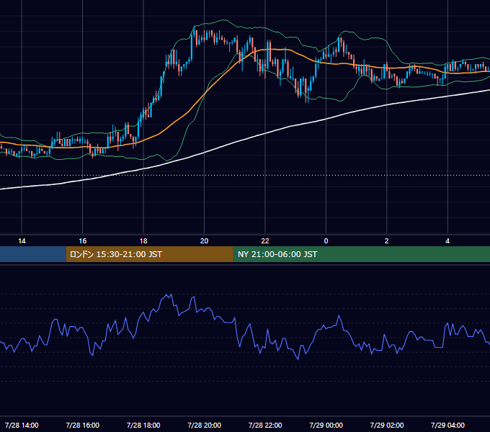
Task: Click the '0' hour label on the price chart axis
Action: click(x=326, y=241)
